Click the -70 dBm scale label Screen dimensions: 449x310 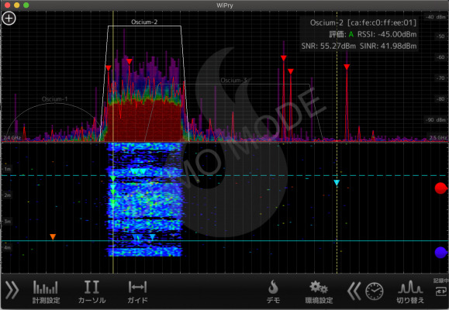(440, 78)
